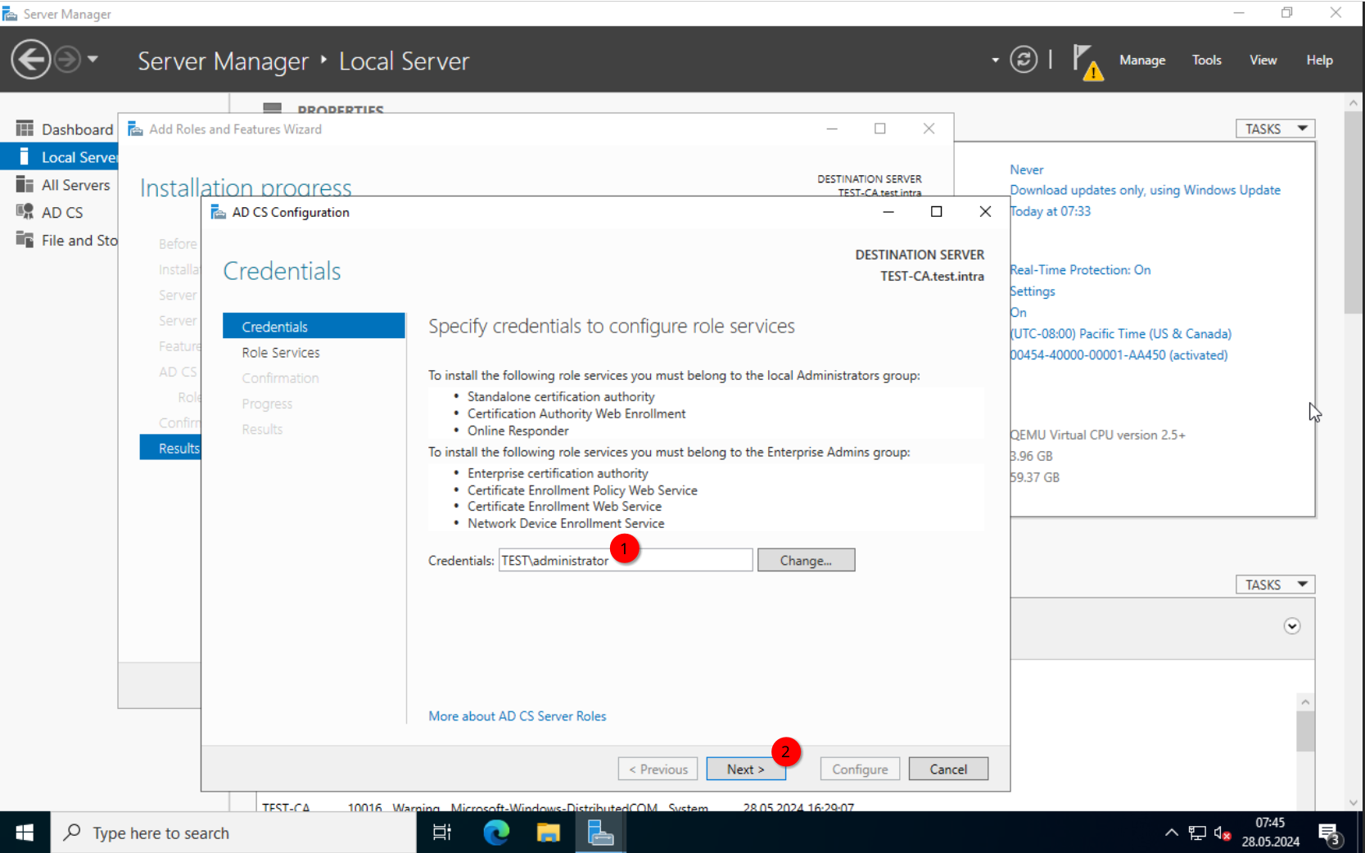Screen dimensions: 1365x853
Task: Open the lower TASKS dropdown
Action: 1275,584
